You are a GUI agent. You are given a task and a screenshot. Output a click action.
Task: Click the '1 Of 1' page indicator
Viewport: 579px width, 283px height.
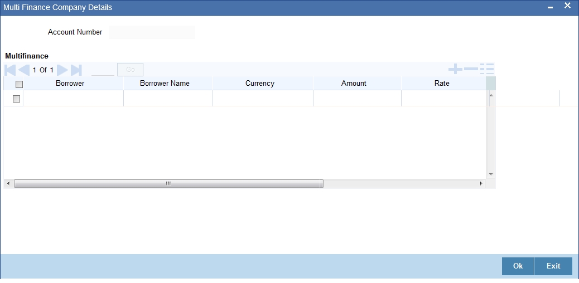[x=43, y=70]
